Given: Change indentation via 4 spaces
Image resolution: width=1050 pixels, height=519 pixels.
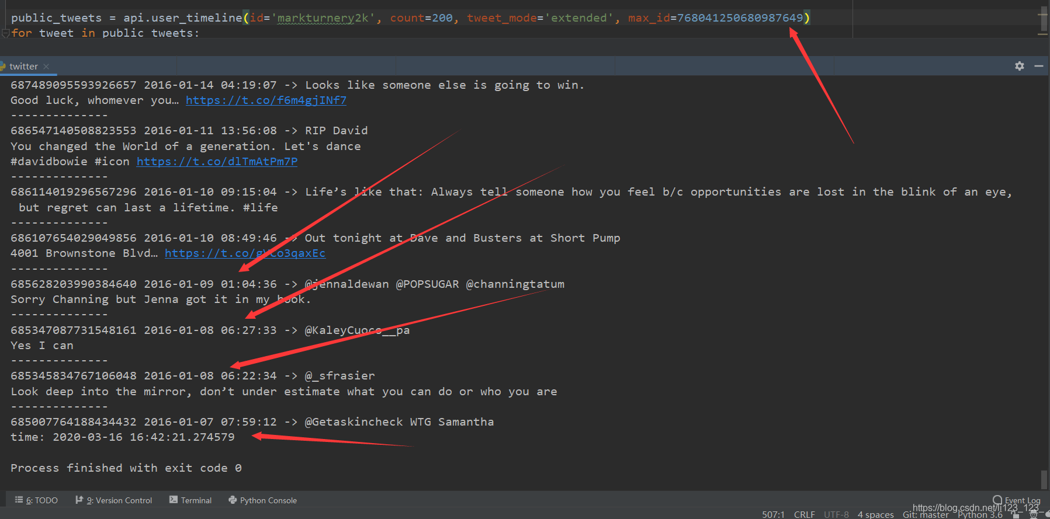Looking at the screenshot, I should click(x=875, y=514).
